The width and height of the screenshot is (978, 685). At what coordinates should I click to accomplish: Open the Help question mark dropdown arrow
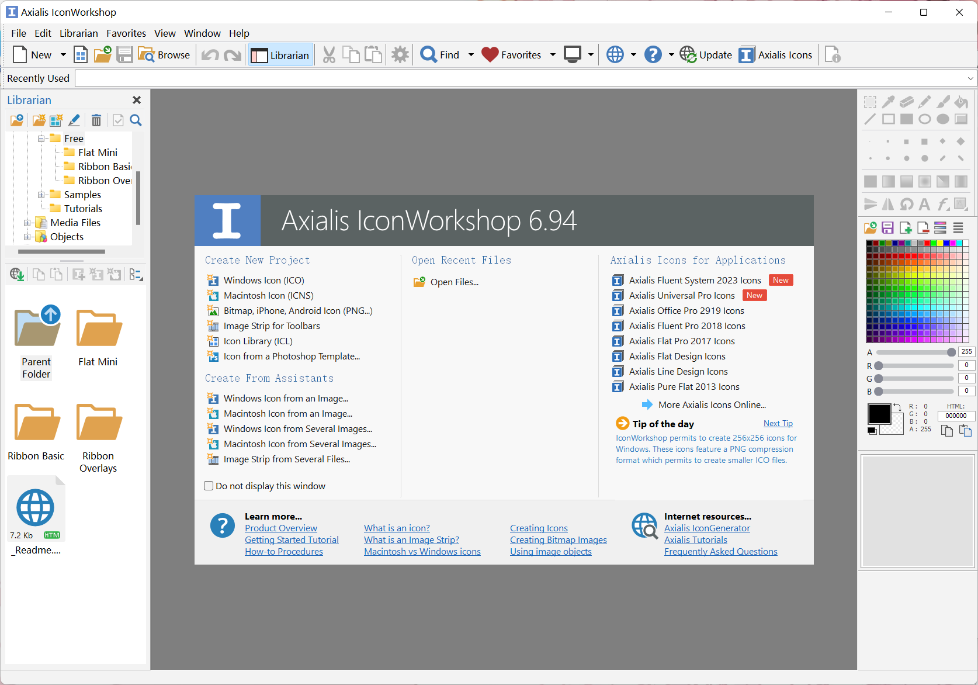(x=671, y=55)
